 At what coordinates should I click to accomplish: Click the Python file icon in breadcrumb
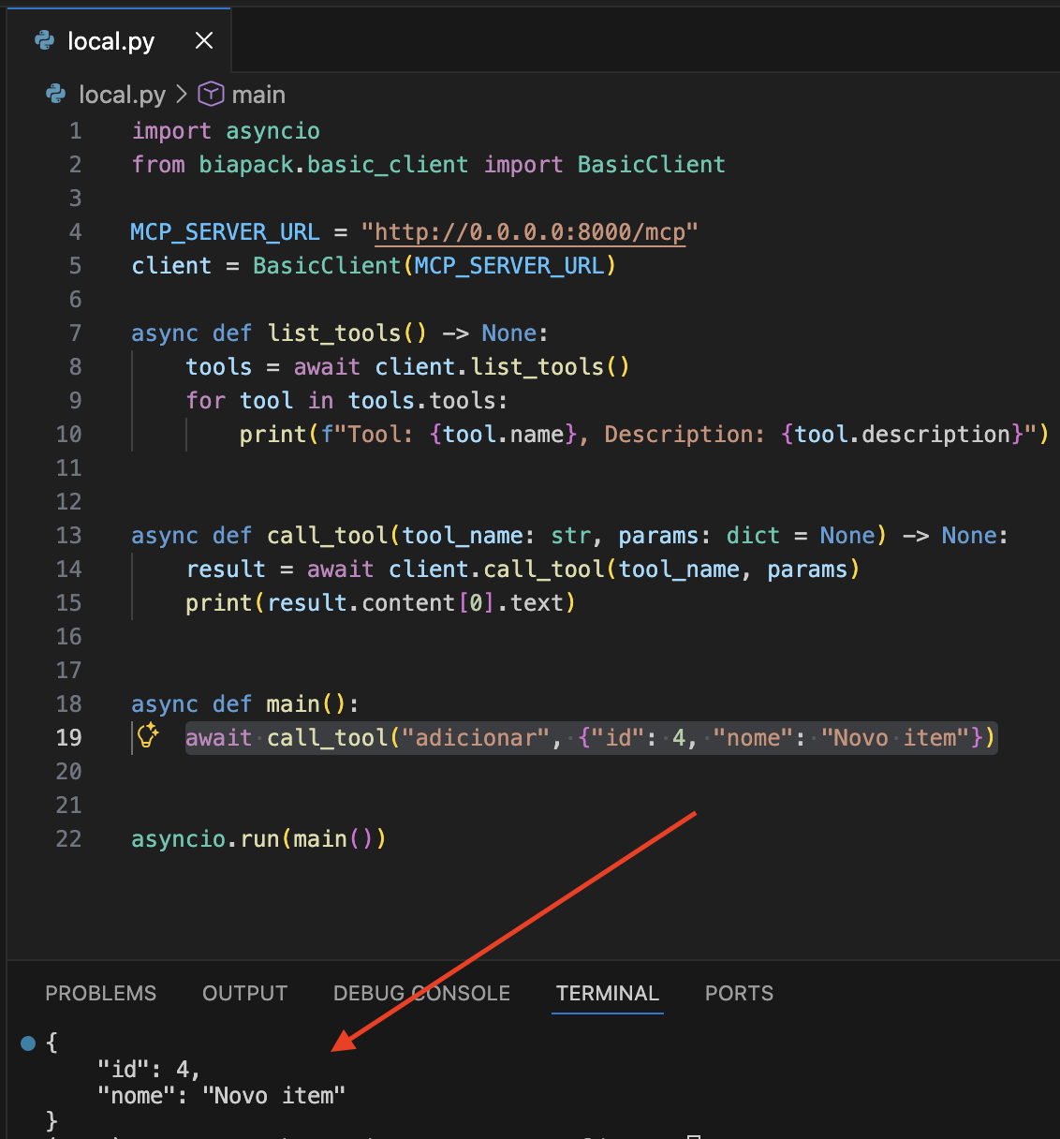pyautogui.click(x=56, y=94)
